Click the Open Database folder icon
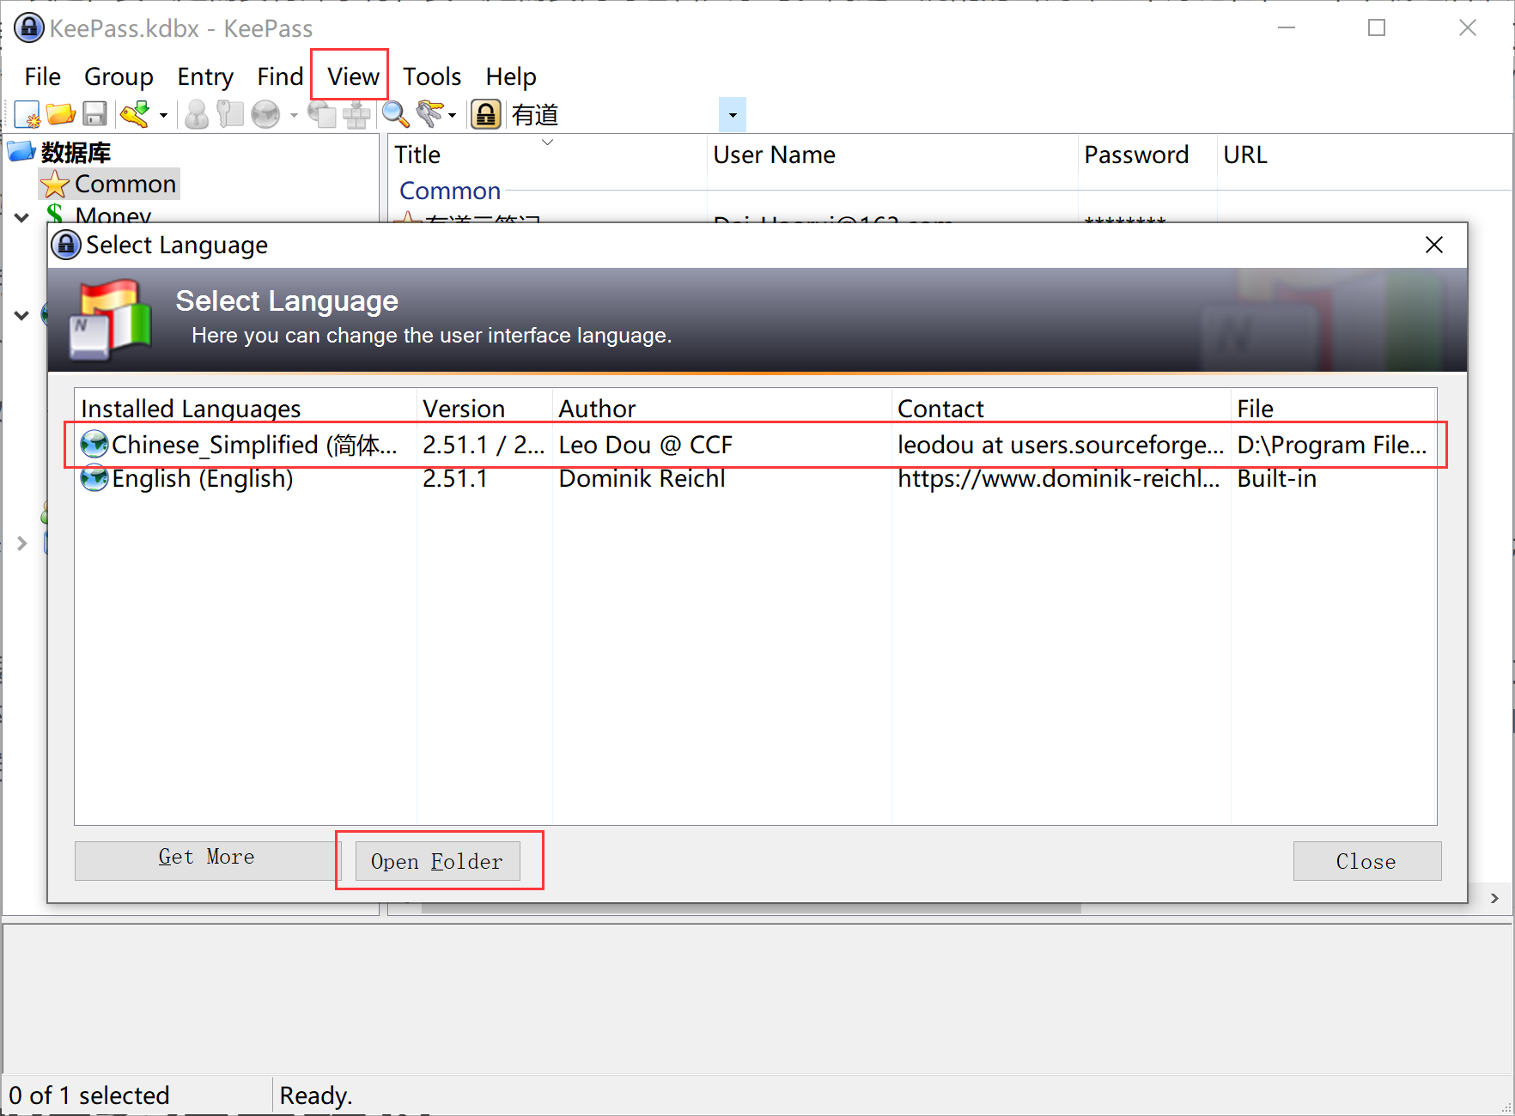 click(x=60, y=114)
